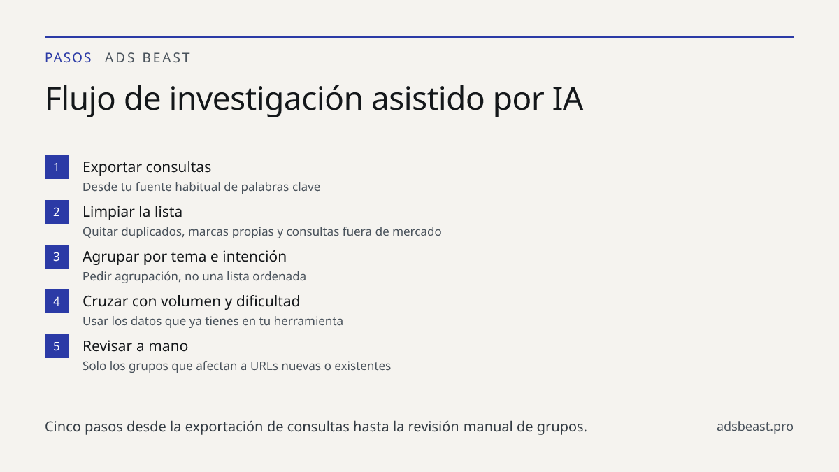Click the title 'Flujo de investigación asistido por IA'
This screenshot has width=839, height=472.
314,99
